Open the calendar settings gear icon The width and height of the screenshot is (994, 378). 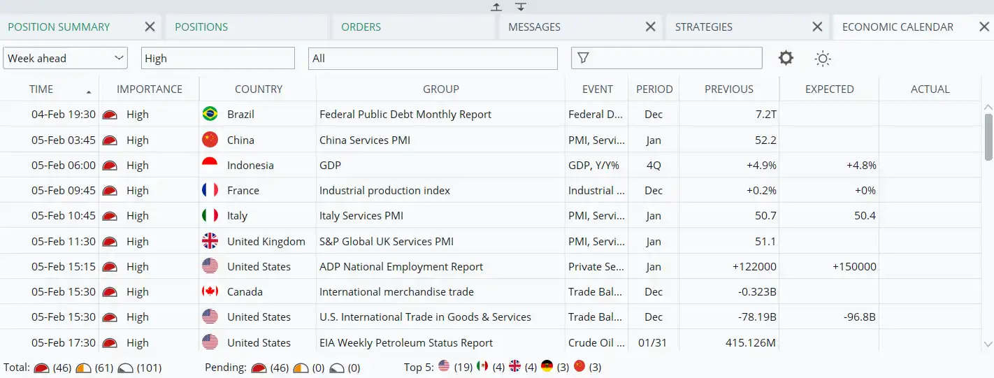pyautogui.click(x=786, y=58)
